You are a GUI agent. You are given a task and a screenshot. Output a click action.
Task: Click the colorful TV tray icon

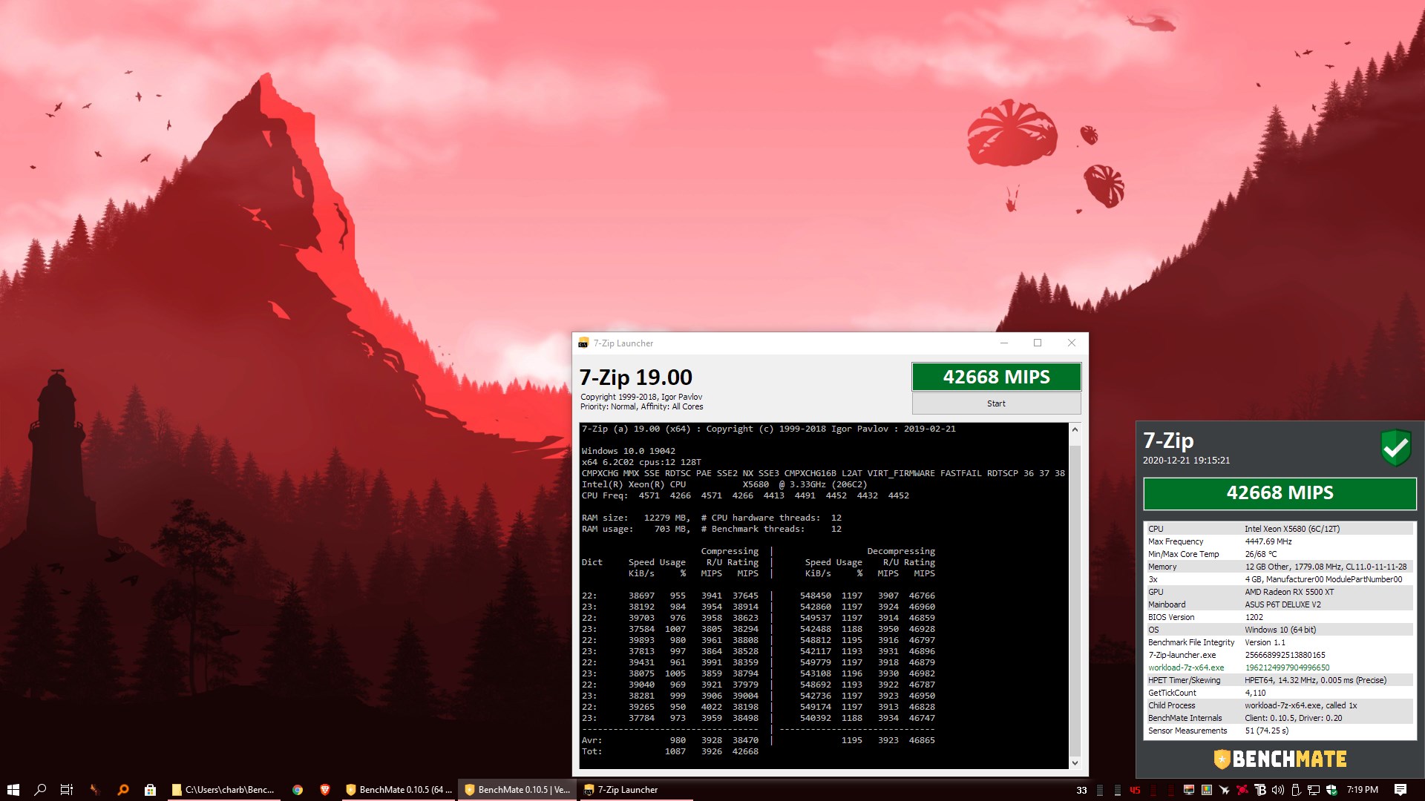(1207, 790)
